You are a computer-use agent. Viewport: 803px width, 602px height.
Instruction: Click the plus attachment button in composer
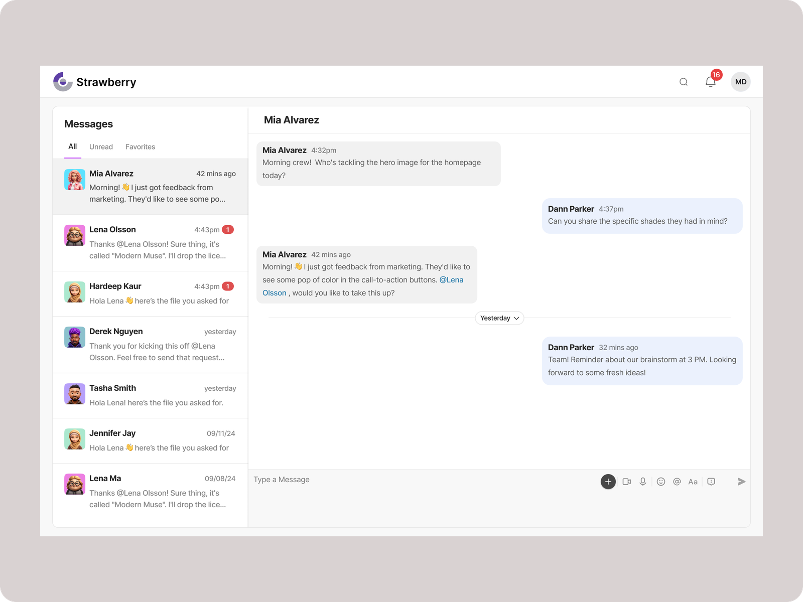(608, 482)
